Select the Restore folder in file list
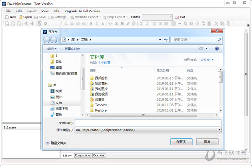The image size is (252, 166). click(99, 110)
